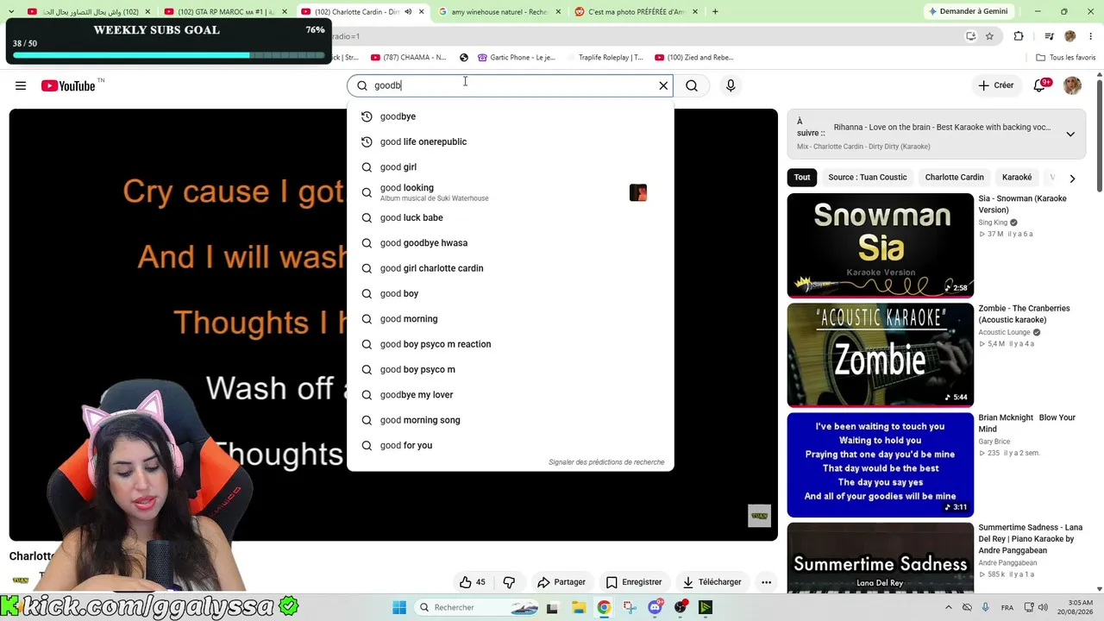
Task: Select the Source : Tuan Coustic chip
Action: click(868, 178)
